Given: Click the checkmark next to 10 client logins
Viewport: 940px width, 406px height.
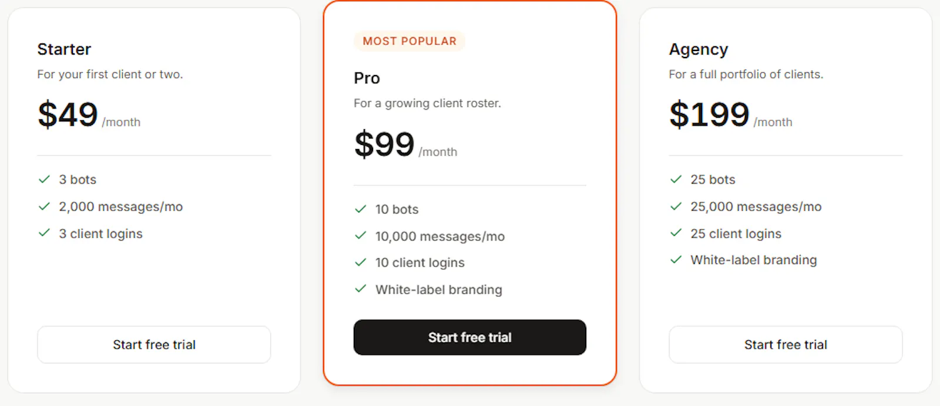Looking at the screenshot, I should [x=361, y=262].
